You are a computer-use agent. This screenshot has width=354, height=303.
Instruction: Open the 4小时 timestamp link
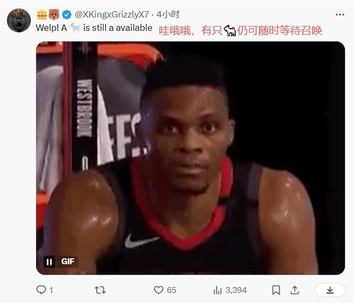point(168,14)
